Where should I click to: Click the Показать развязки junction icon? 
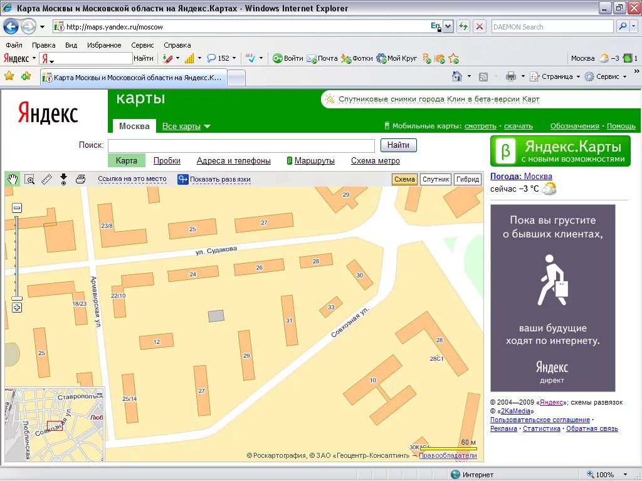182,179
